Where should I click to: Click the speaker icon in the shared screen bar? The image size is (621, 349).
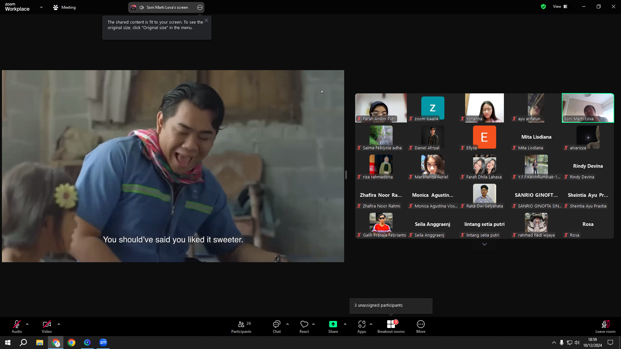point(142,7)
